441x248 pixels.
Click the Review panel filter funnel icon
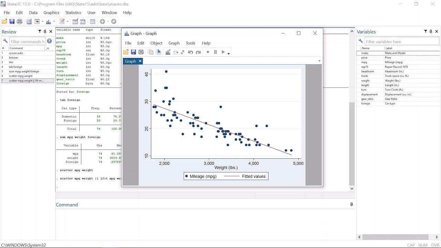pos(40,31)
